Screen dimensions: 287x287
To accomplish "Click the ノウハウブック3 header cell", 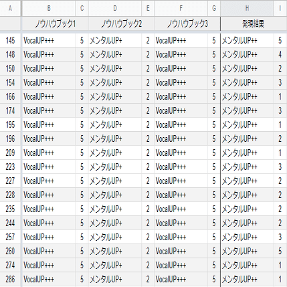I will click(x=187, y=23).
